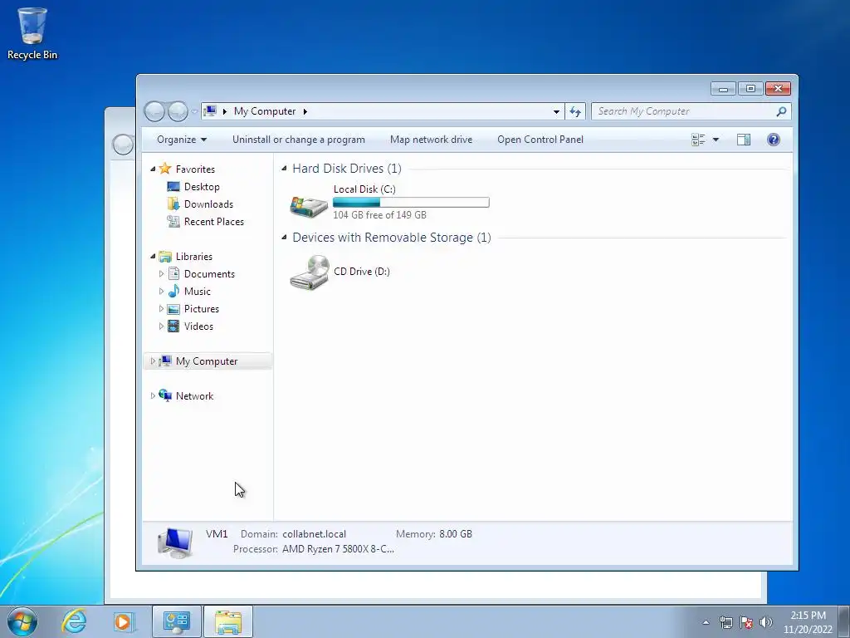Collapse the Libraries tree section
The width and height of the screenshot is (850, 638).
pos(153,256)
